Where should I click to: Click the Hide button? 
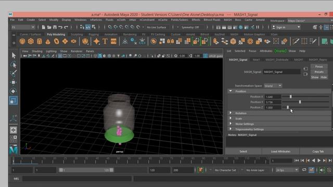[x=324, y=77]
